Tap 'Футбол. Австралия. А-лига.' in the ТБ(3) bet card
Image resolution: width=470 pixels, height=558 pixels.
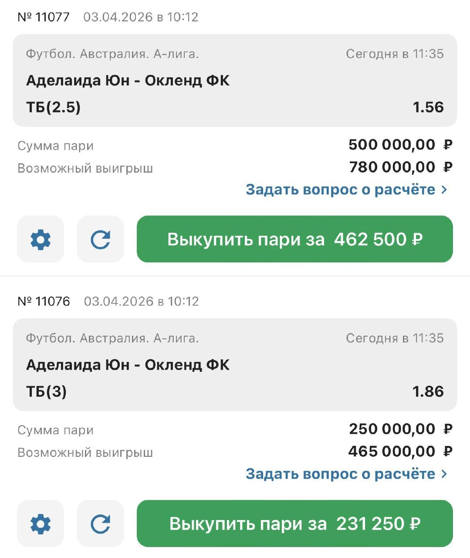point(112,338)
